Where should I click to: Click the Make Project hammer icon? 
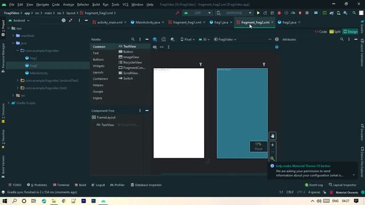click(177, 13)
